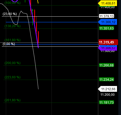The height and width of the screenshot is (115, 121).
Task: Select the green 11.351,63 Fibonacci price label
Action: pos(106,28)
